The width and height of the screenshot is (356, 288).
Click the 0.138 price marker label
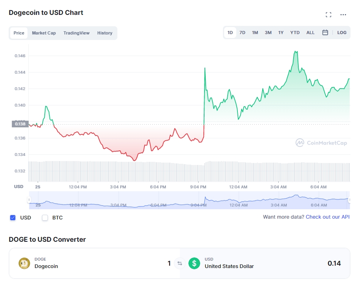[20, 124]
